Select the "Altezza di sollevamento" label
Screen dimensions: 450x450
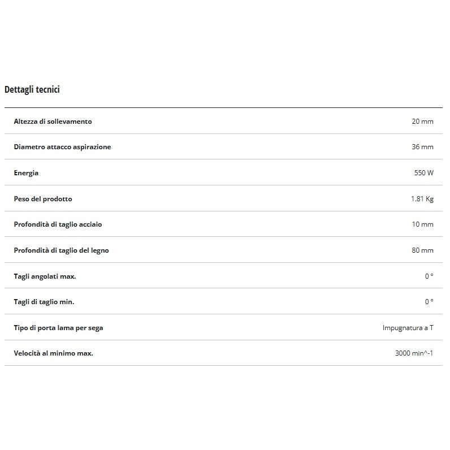pyautogui.click(x=53, y=121)
